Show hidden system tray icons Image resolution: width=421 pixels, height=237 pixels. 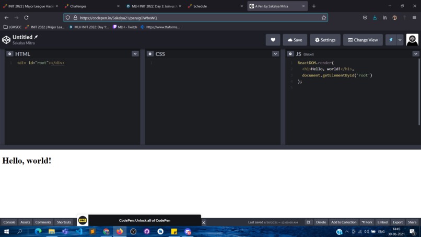[347, 231]
